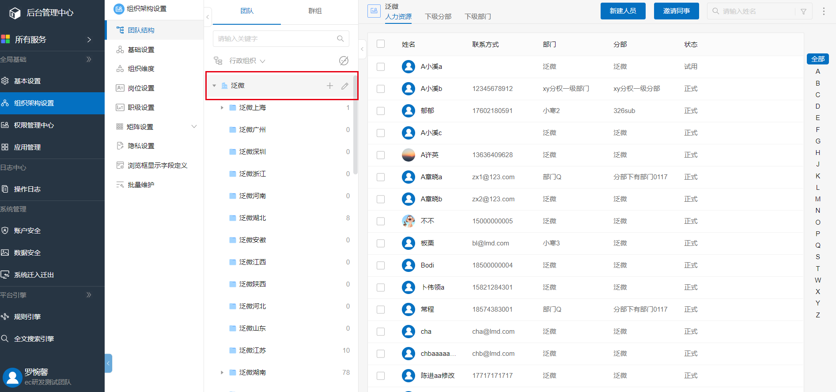This screenshot has width=836, height=392.
Task: Select 组织架构设置 in the sidebar
Action: tap(52, 103)
